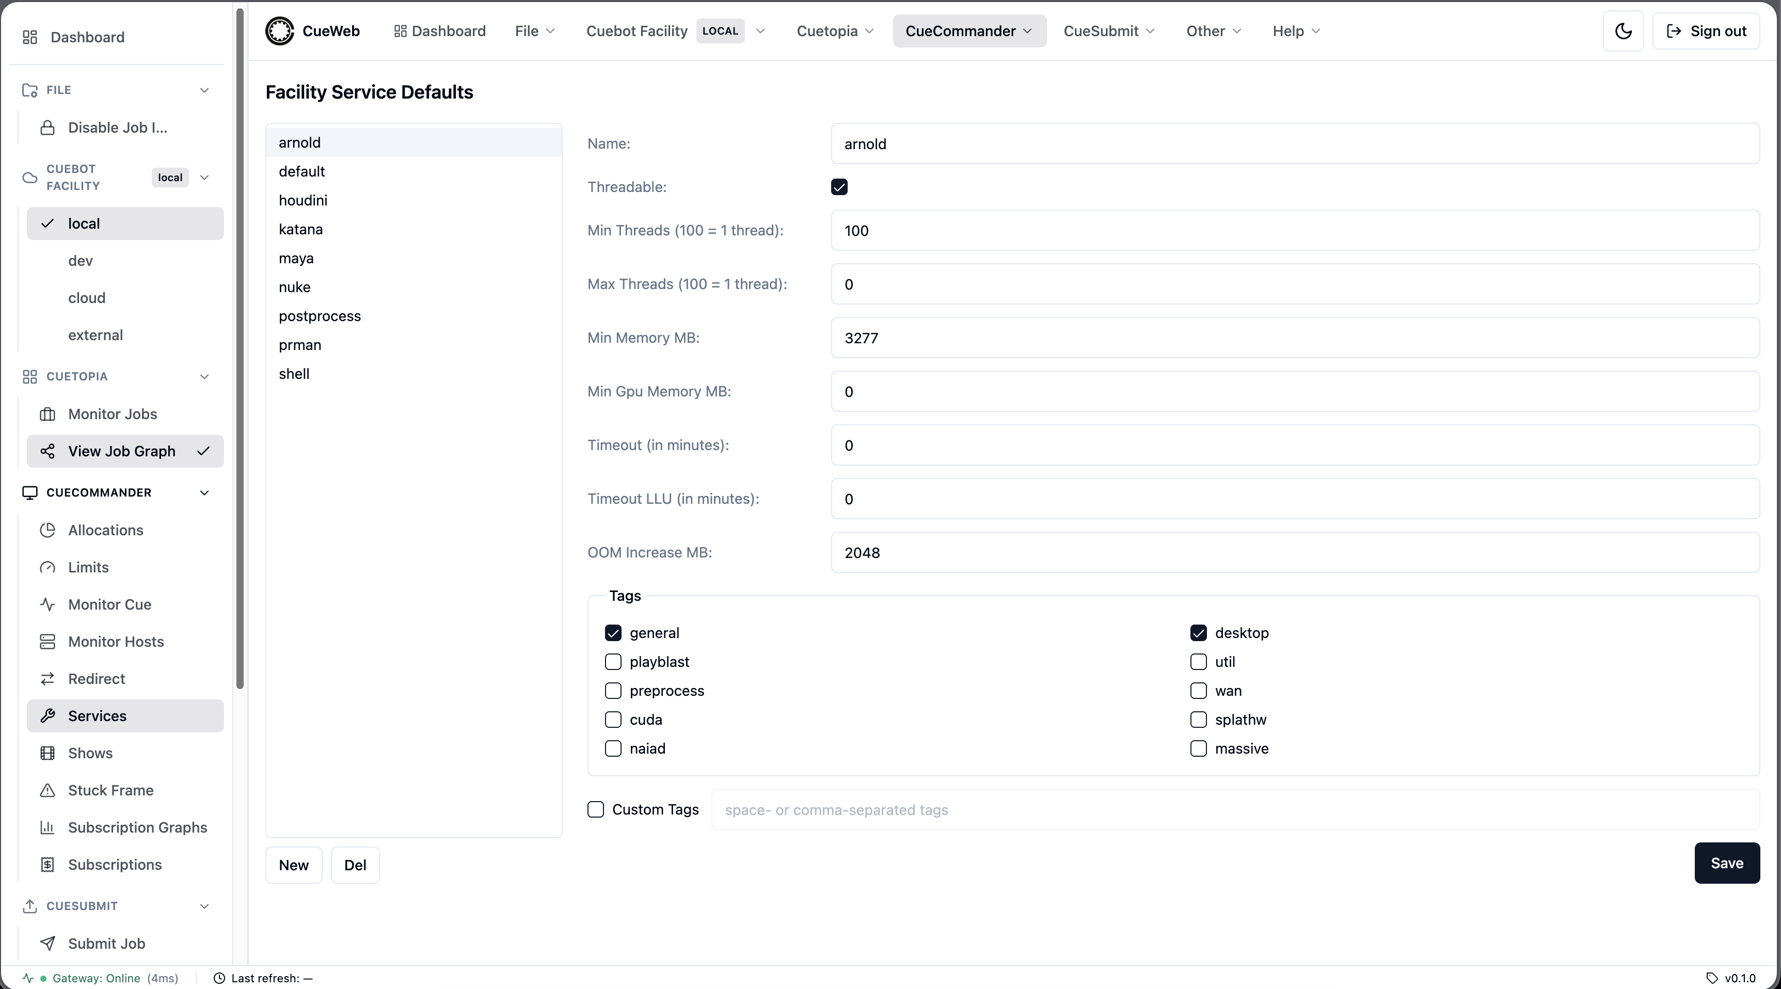Toggle dark mode moon icon
Image resolution: width=1781 pixels, height=989 pixels.
[x=1623, y=31]
